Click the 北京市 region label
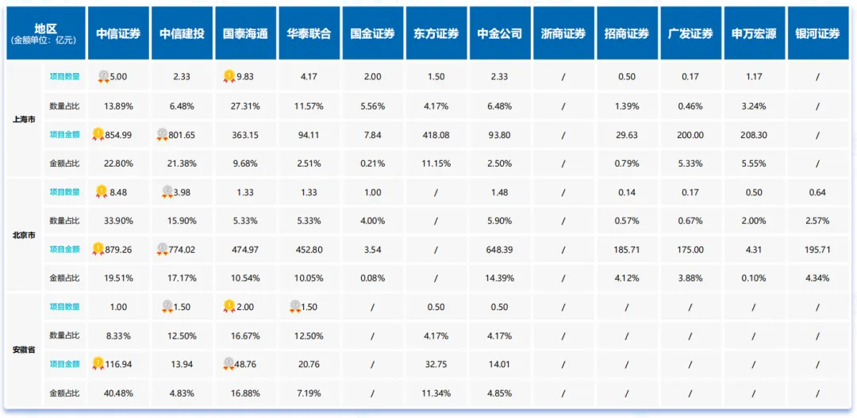The height and width of the screenshot is (418, 857). tap(24, 235)
